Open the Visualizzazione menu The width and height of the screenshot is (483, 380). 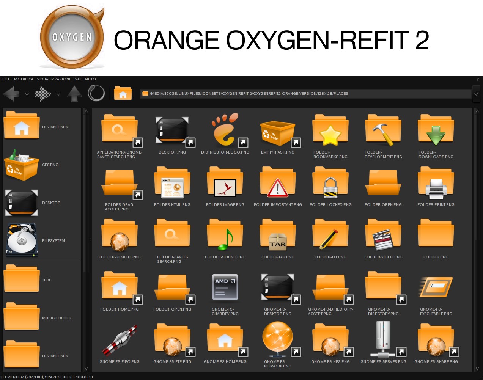click(x=54, y=79)
